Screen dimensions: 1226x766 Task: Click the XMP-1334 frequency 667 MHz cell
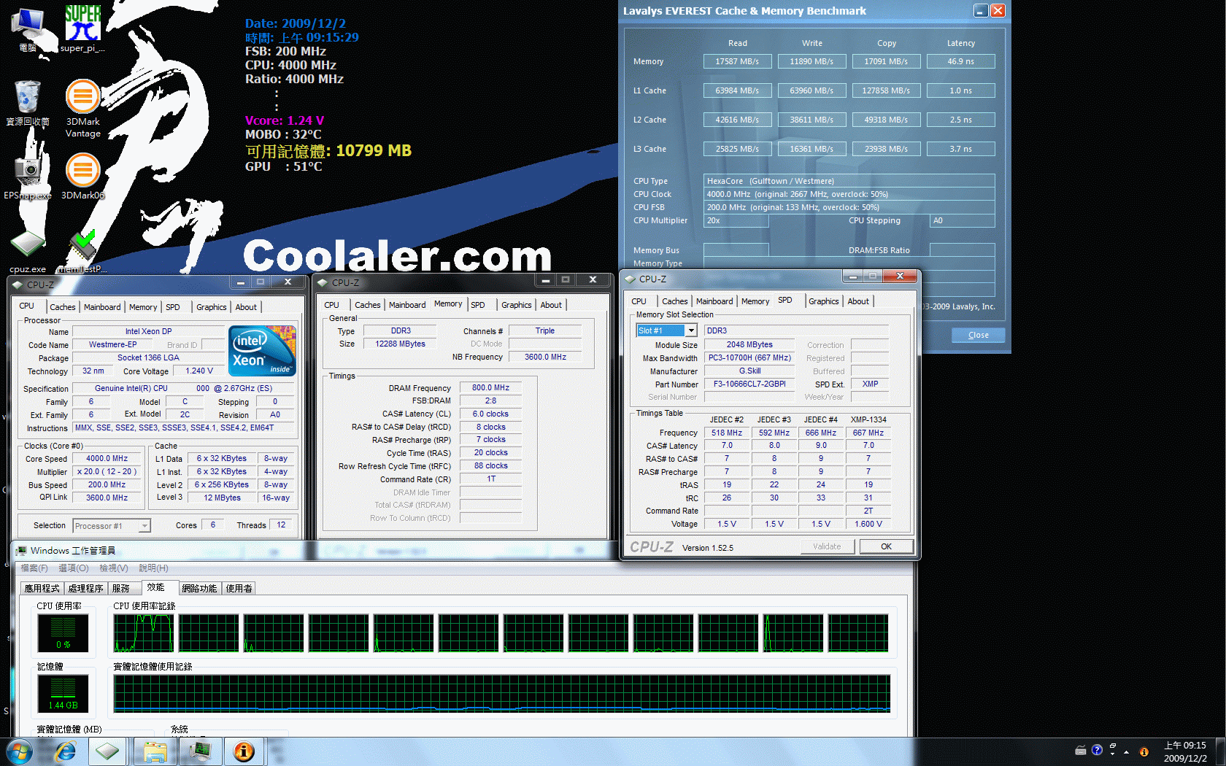click(x=868, y=433)
